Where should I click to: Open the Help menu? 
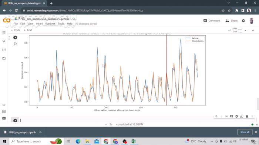tap(70, 24)
